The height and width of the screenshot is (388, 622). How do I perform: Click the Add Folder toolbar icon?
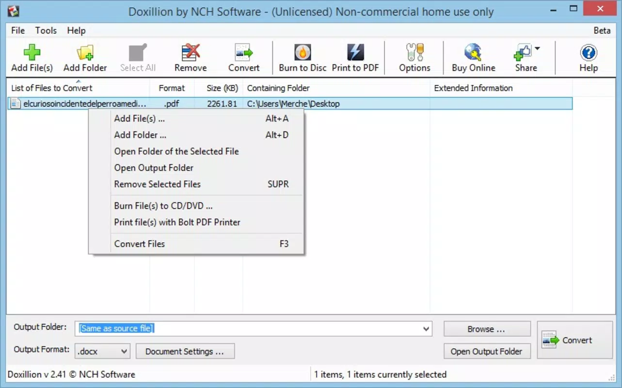pyautogui.click(x=85, y=52)
